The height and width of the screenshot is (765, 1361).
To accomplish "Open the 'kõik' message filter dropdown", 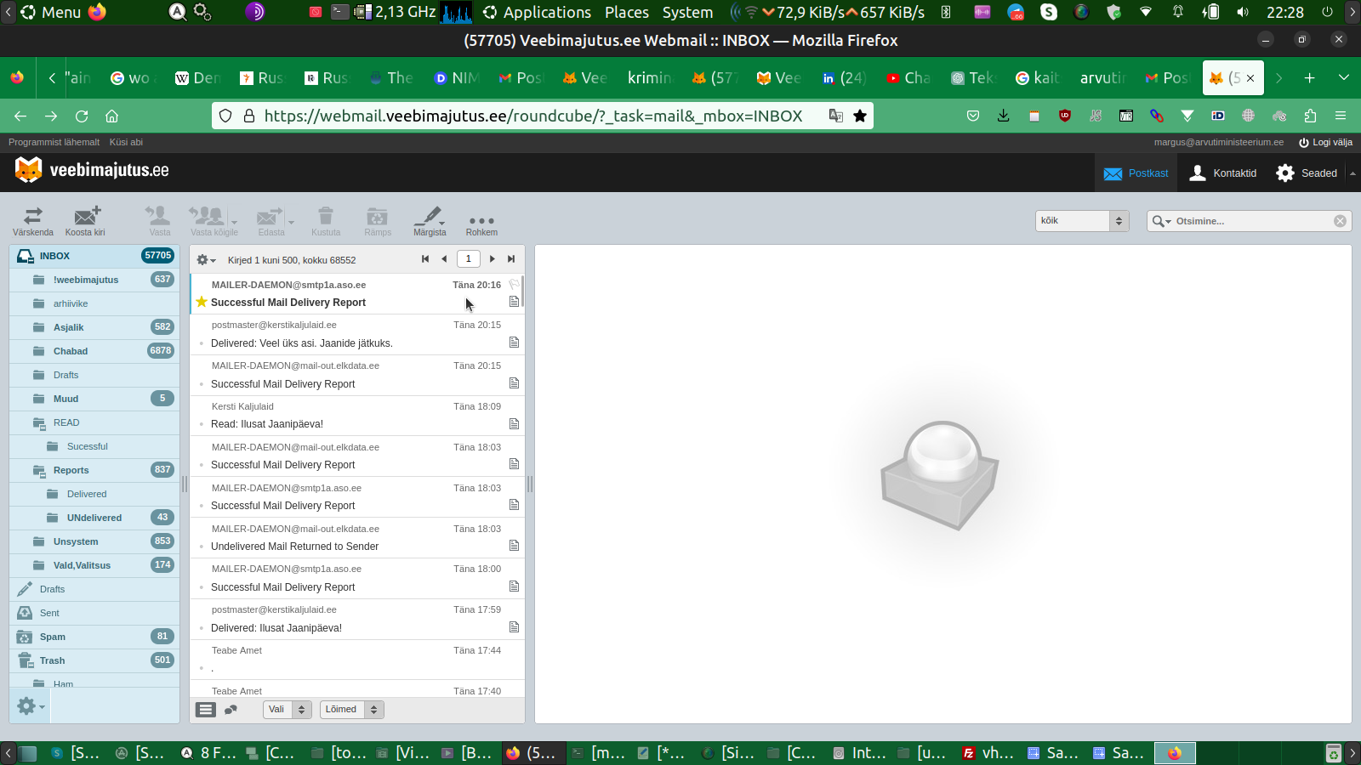I will coord(1082,221).
